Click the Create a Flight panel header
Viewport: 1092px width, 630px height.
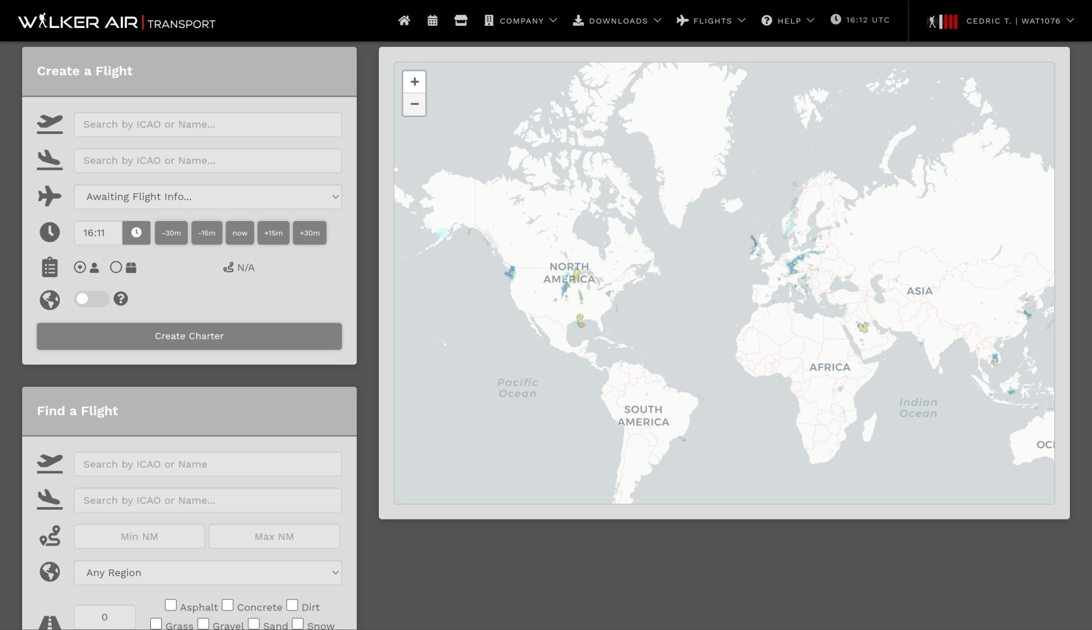189,72
